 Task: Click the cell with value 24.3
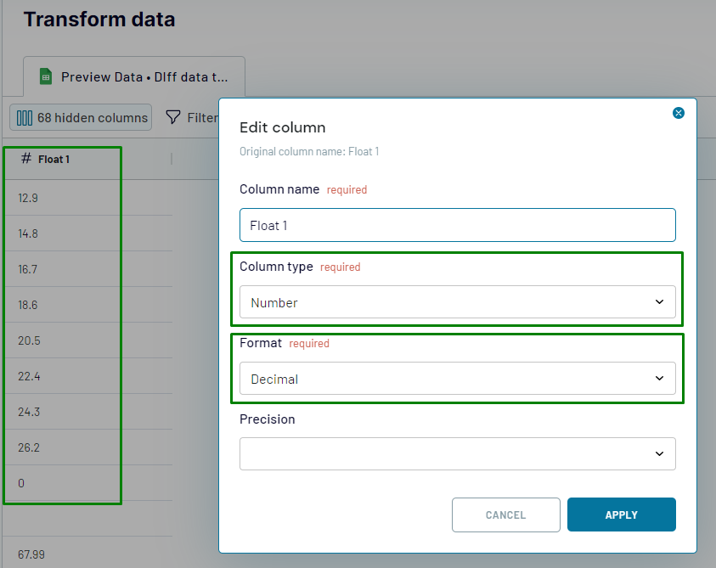coord(29,412)
